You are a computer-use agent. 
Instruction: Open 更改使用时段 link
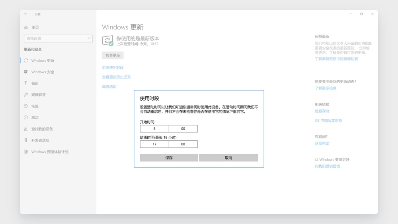(113, 67)
